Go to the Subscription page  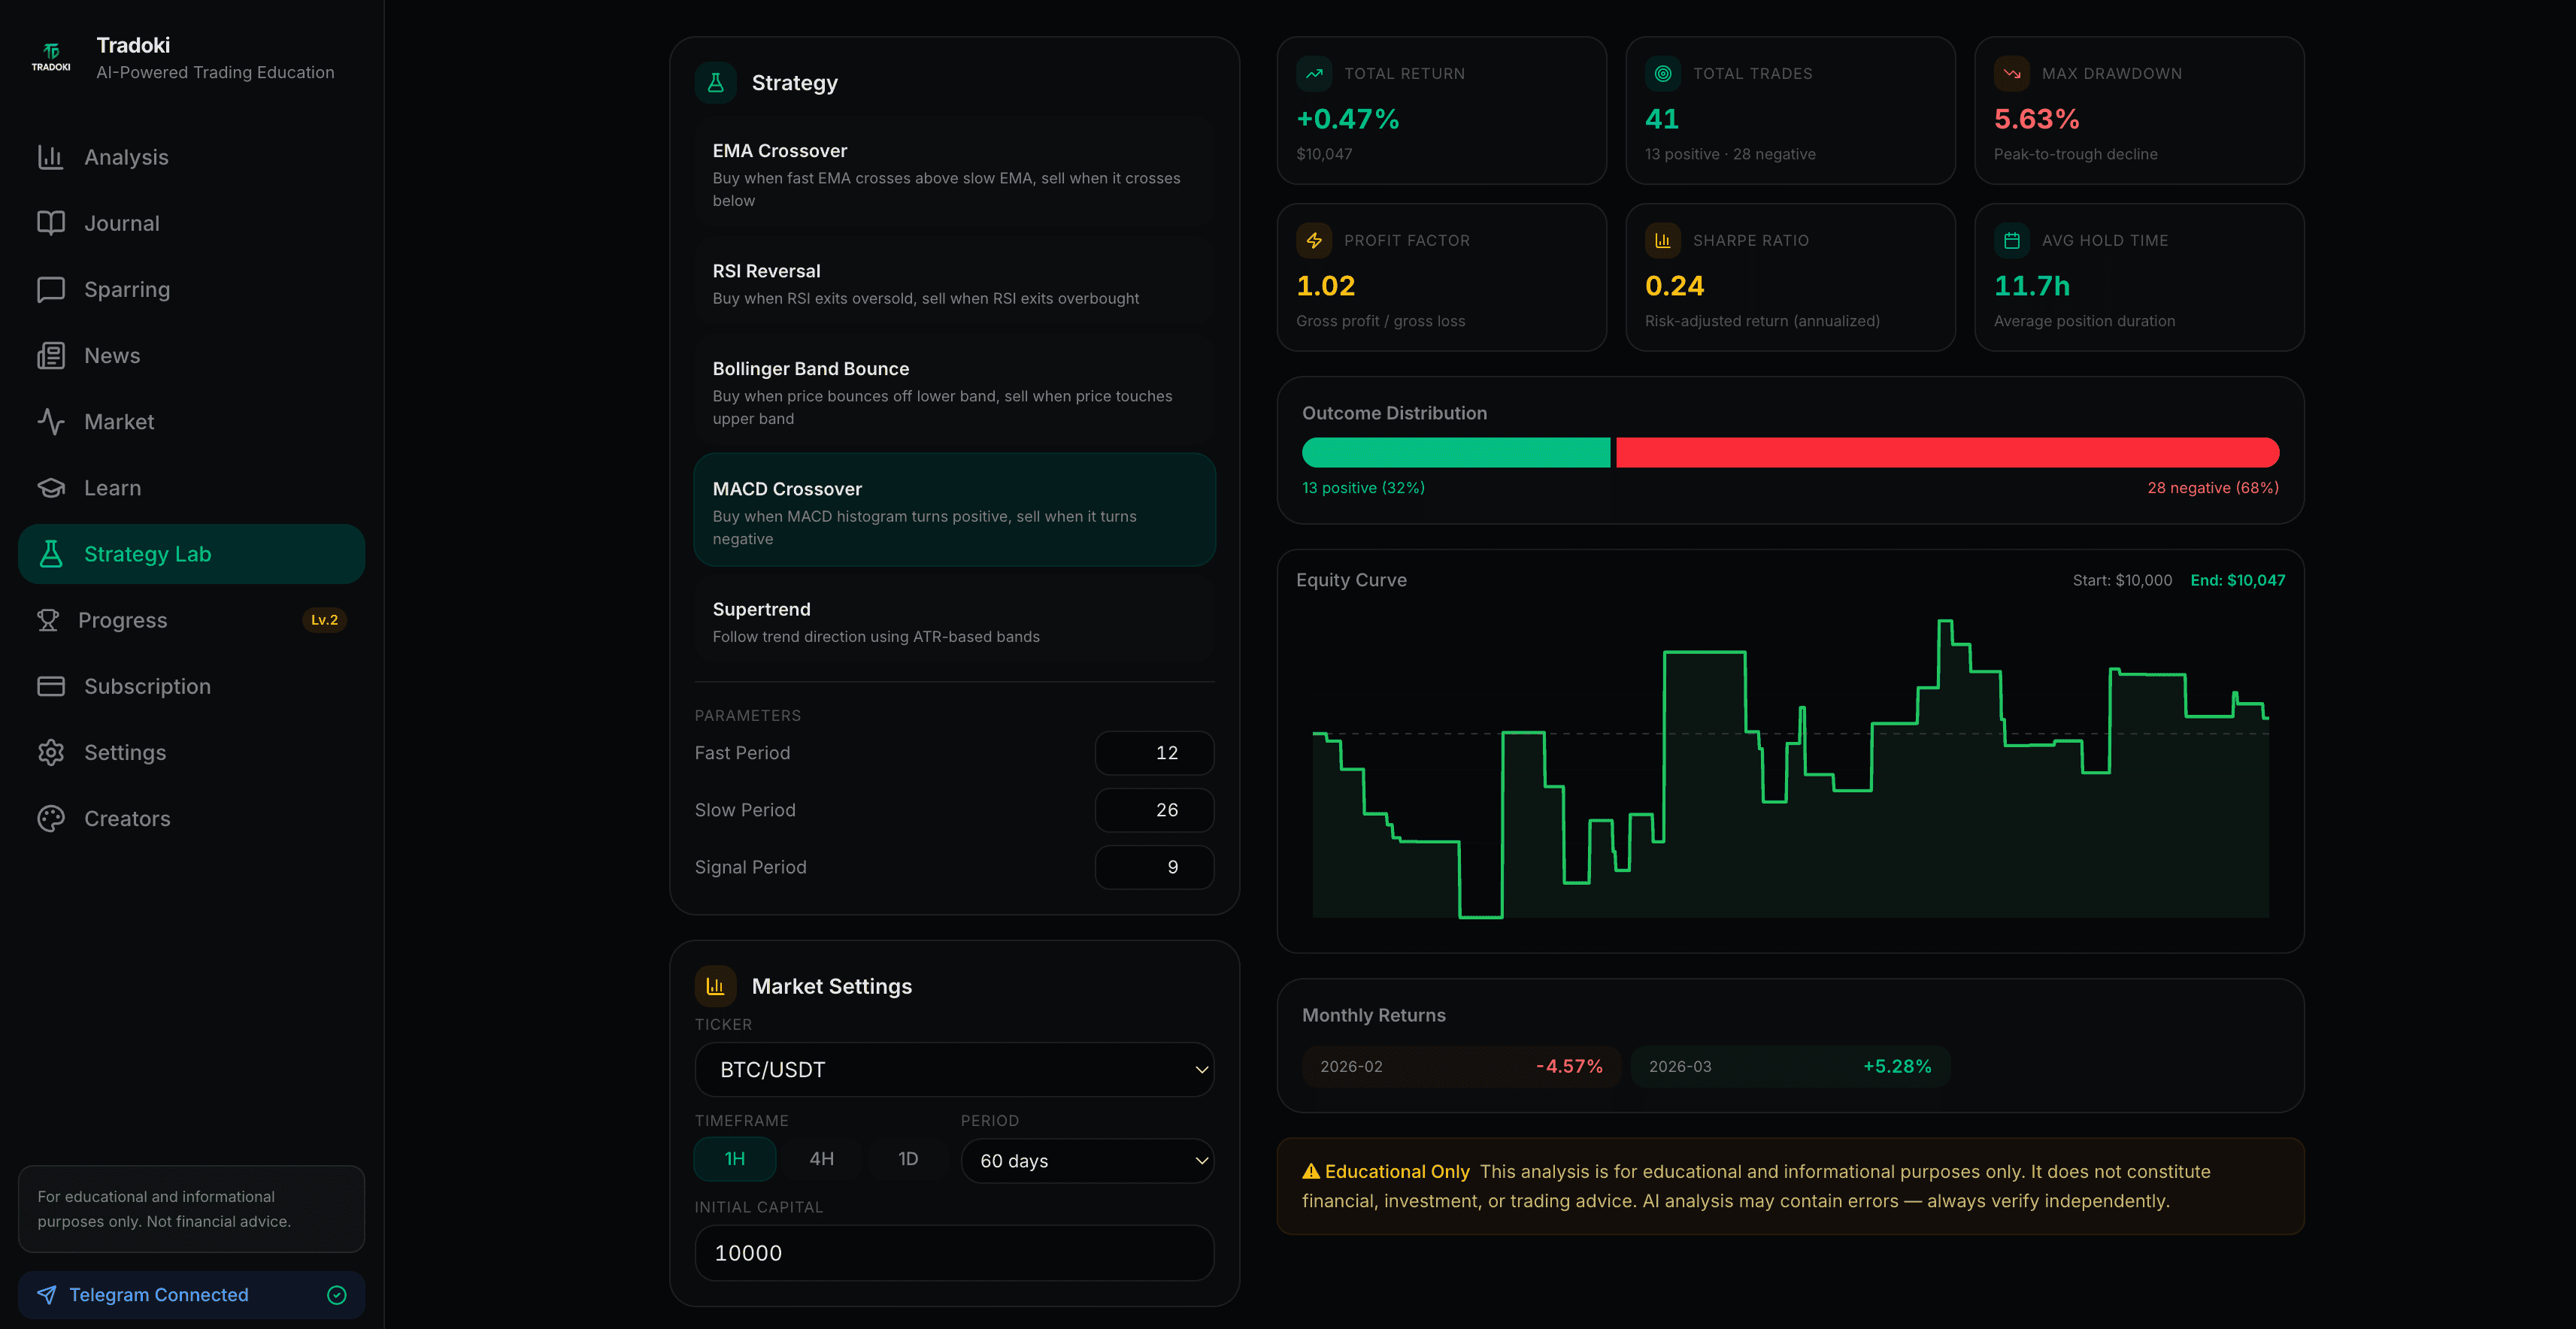coord(51,686)
